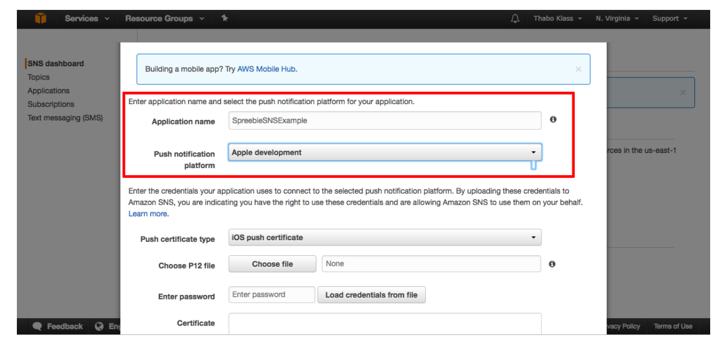Click the AWS cube logo icon
The image size is (716, 342).
[x=40, y=19]
